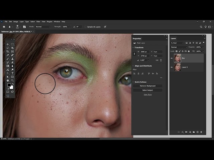
Task: Toggle layer filtering on or off
Action: point(204,43)
